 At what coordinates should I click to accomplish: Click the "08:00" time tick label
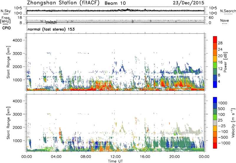tap(86, 157)
